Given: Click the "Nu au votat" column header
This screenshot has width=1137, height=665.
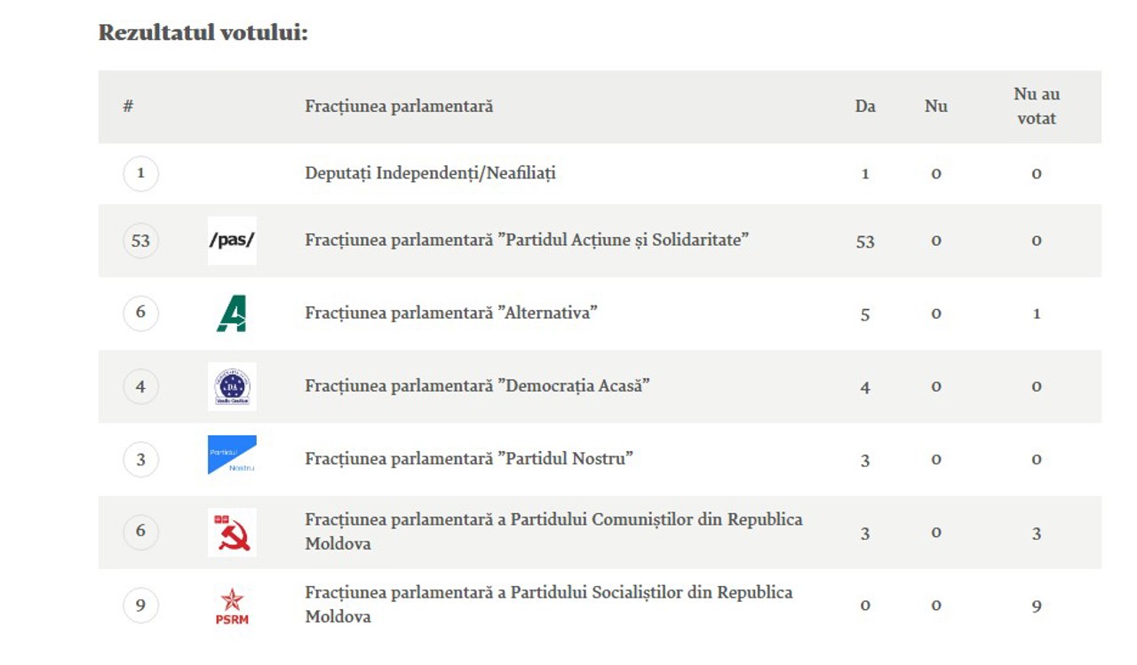Looking at the screenshot, I should pos(1036,107).
